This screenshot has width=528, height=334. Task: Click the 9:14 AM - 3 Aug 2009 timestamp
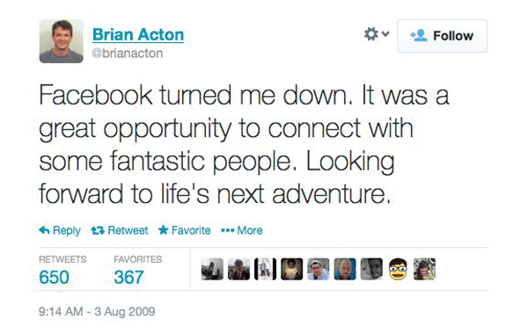[x=97, y=311]
